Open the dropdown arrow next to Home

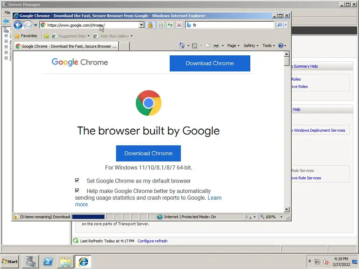click(188, 46)
